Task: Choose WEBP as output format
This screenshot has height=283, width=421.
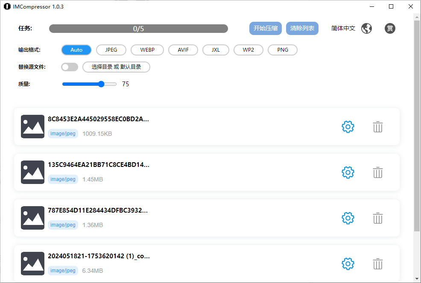Action: tap(147, 50)
